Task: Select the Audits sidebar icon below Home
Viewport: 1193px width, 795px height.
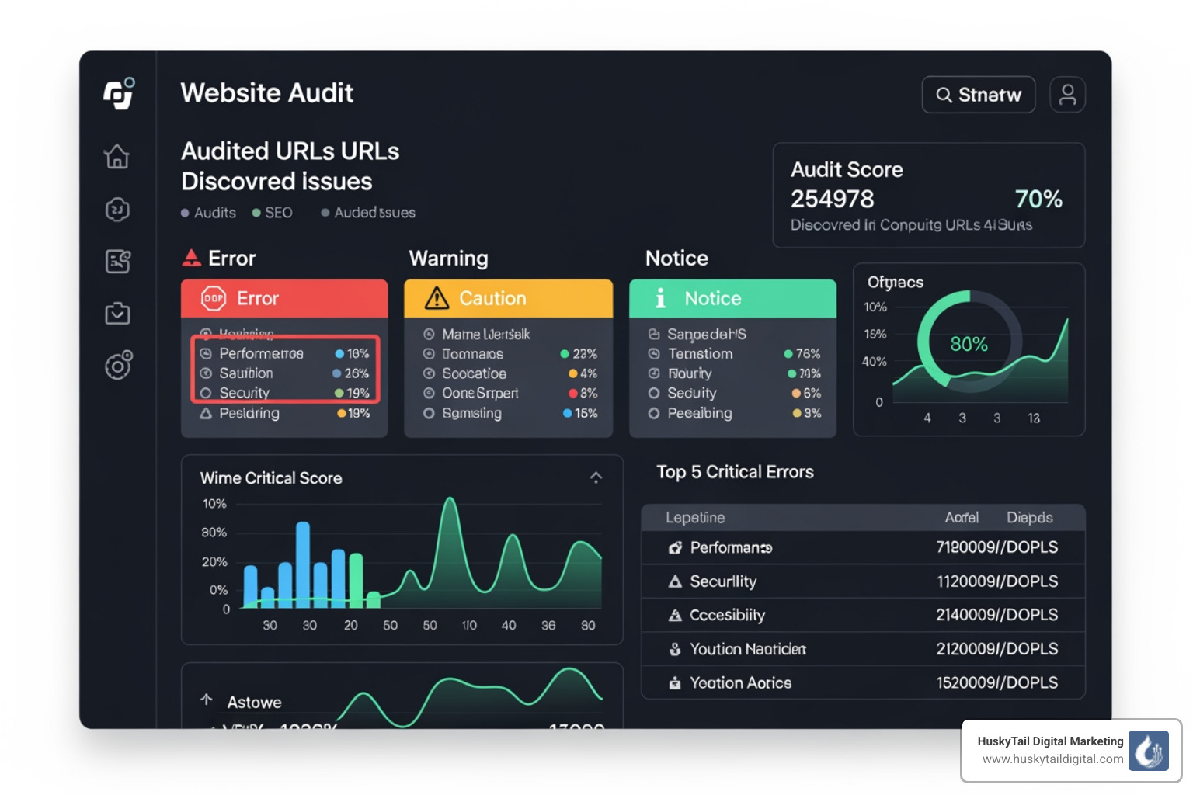Action: tap(117, 209)
